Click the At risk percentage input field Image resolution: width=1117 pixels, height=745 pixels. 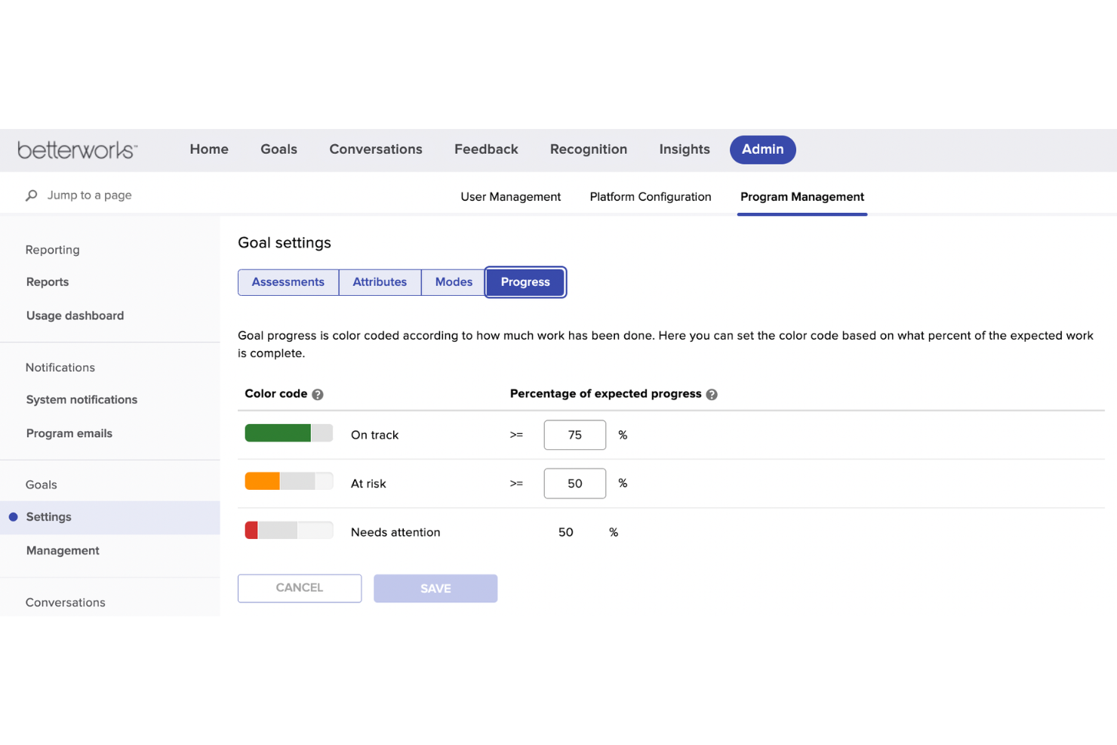(x=574, y=483)
